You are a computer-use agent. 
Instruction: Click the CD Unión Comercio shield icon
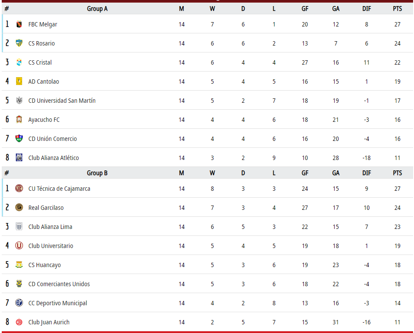19,138
